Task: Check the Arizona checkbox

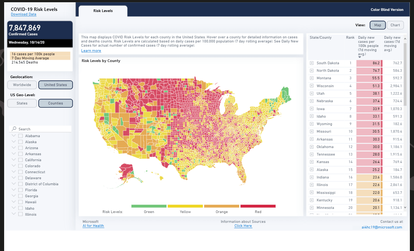Action: [20, 148]
